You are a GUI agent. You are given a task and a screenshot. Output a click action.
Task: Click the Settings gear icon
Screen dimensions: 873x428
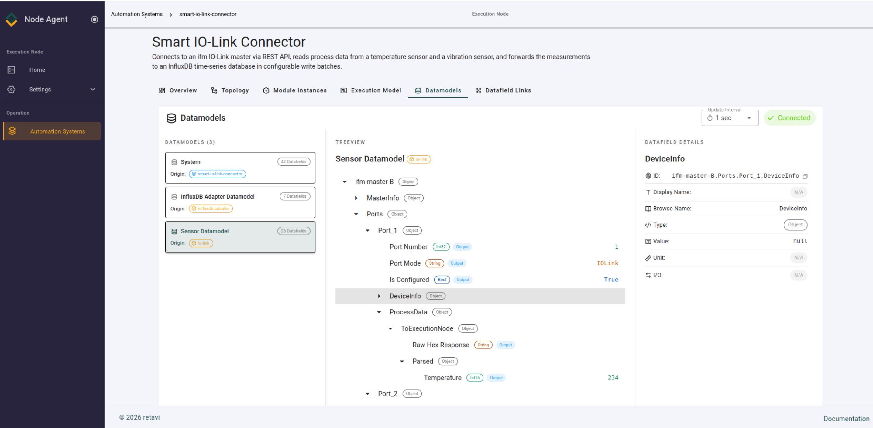[11, 89]
